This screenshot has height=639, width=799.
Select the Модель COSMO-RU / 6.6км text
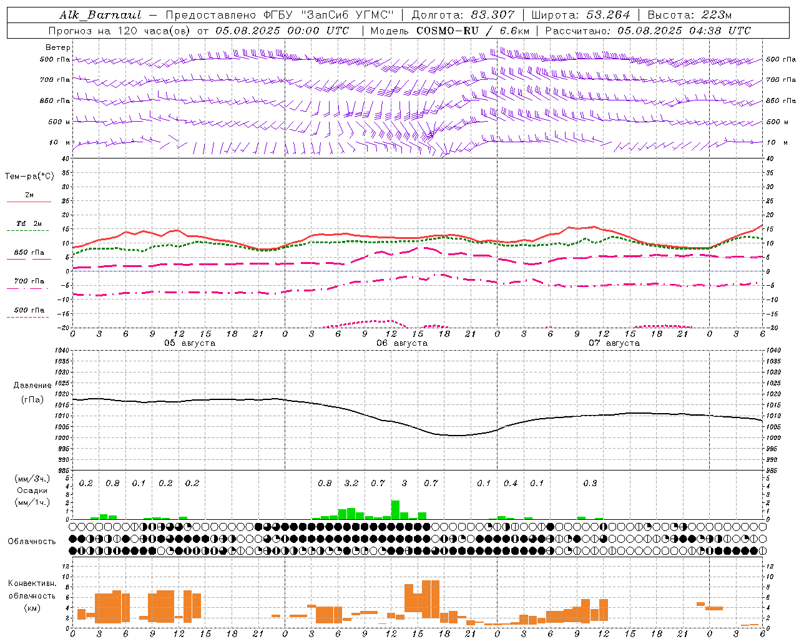[450, 31]
